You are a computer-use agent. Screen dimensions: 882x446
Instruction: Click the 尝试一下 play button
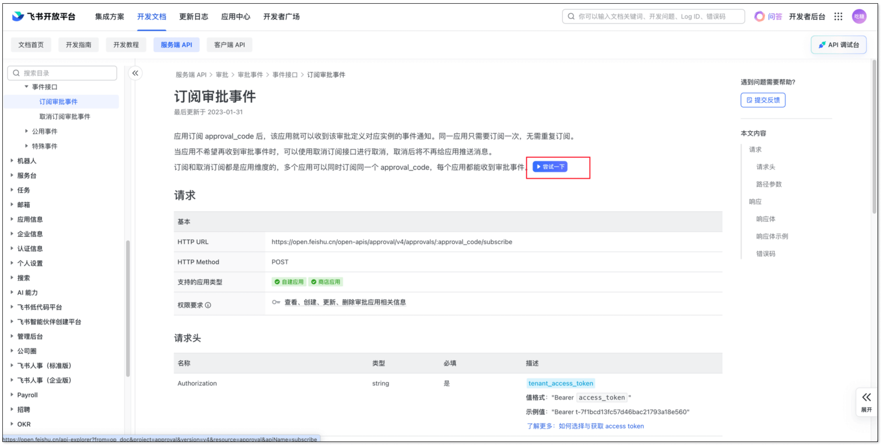tap(550, 167)
